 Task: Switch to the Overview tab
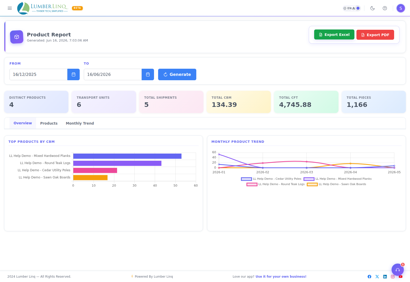23,123
